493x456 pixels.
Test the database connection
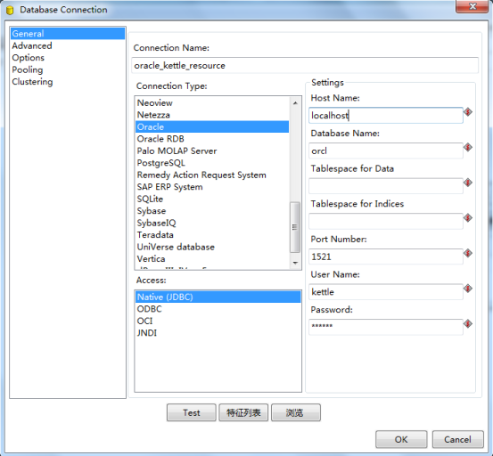pyautogui.click(x=192, y=412)
